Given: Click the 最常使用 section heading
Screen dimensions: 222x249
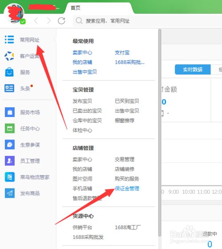Looking at the screenshot, I should (83, 41).
